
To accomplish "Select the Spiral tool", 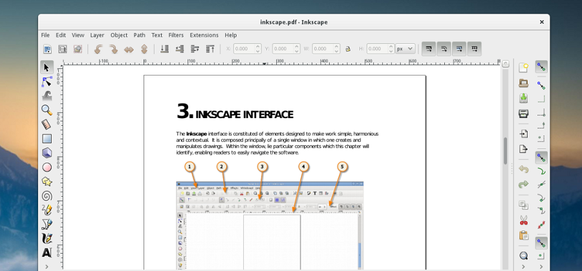I will point(47,196).
